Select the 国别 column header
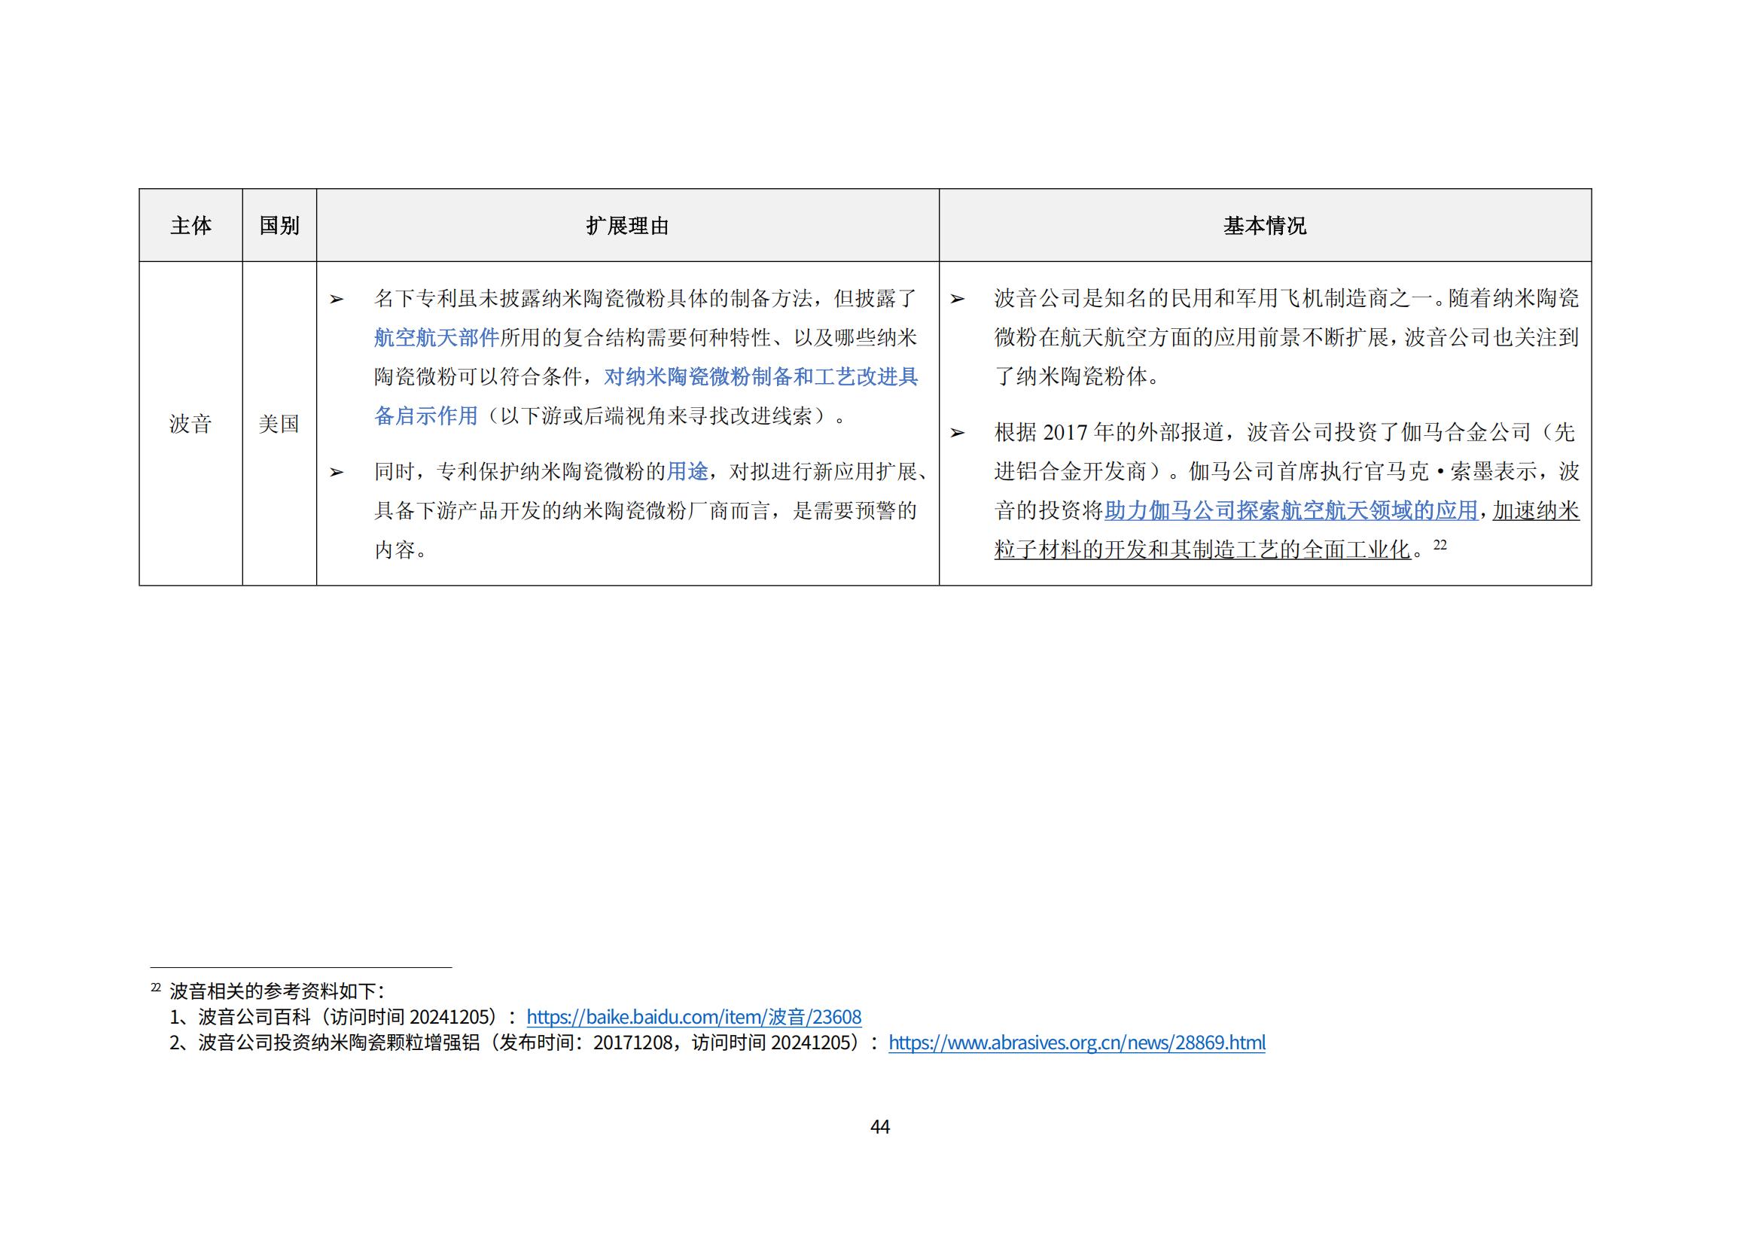Viewport: 1761px width, 1245px height. pyautogui.click(x=279, y=225)
